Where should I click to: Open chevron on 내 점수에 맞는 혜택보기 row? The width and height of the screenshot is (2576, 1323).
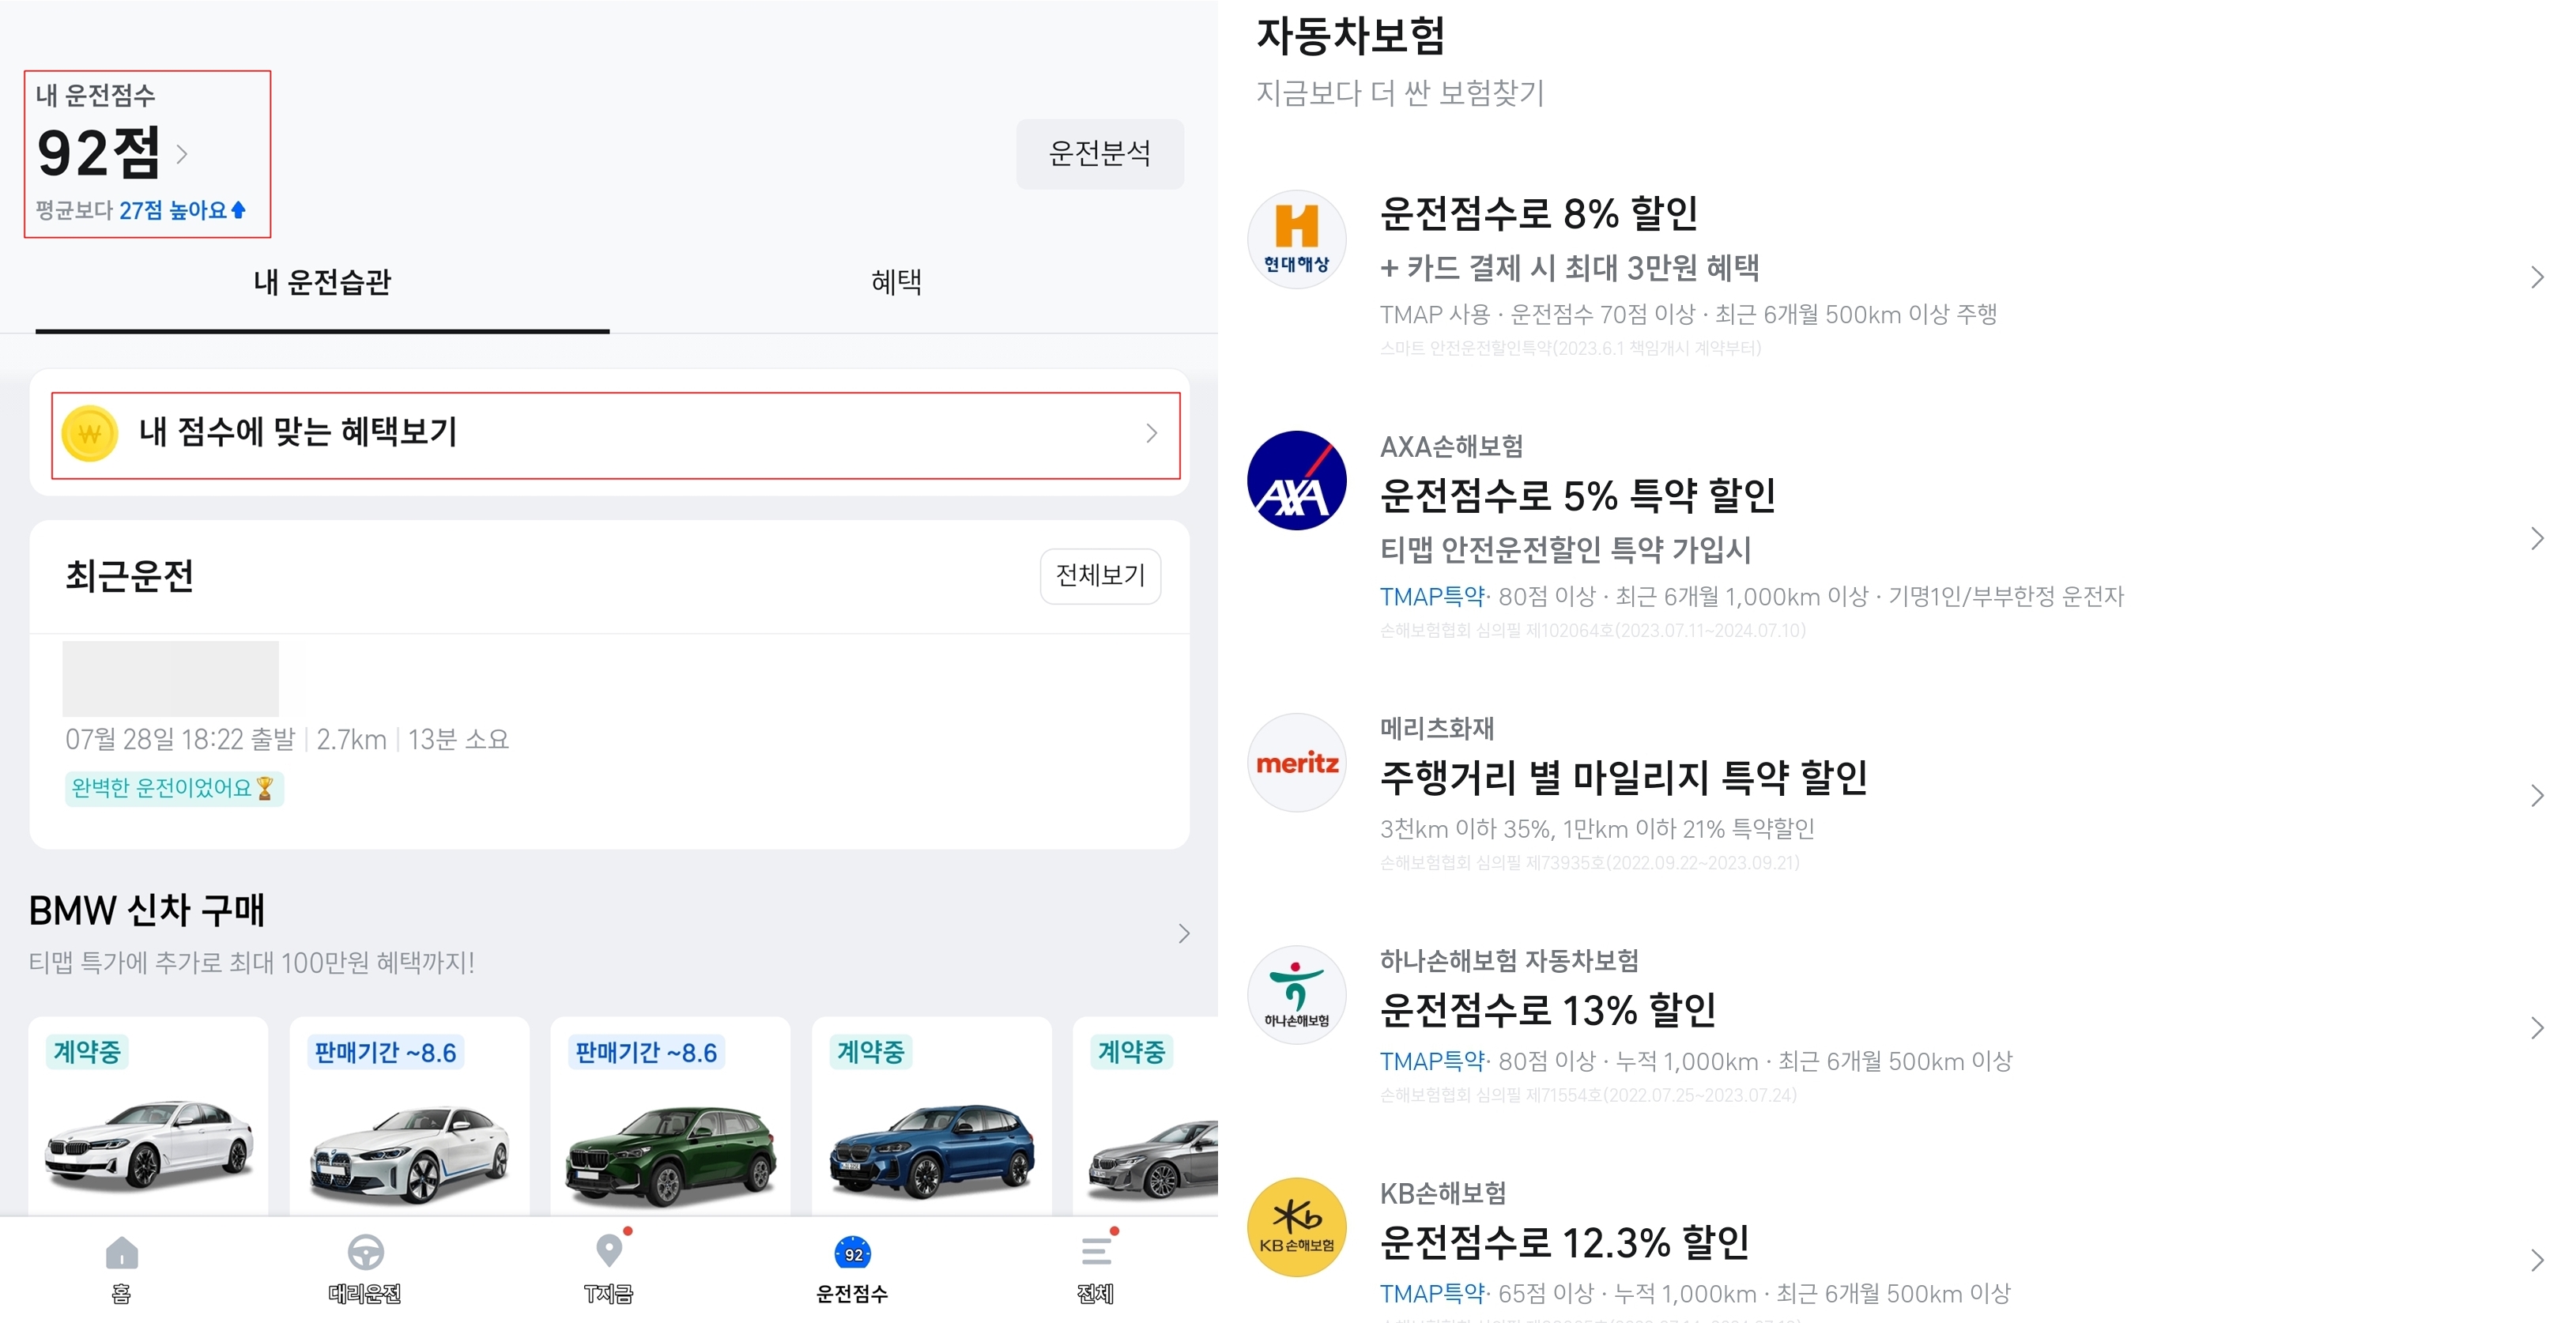click(x=1151, y=433)
